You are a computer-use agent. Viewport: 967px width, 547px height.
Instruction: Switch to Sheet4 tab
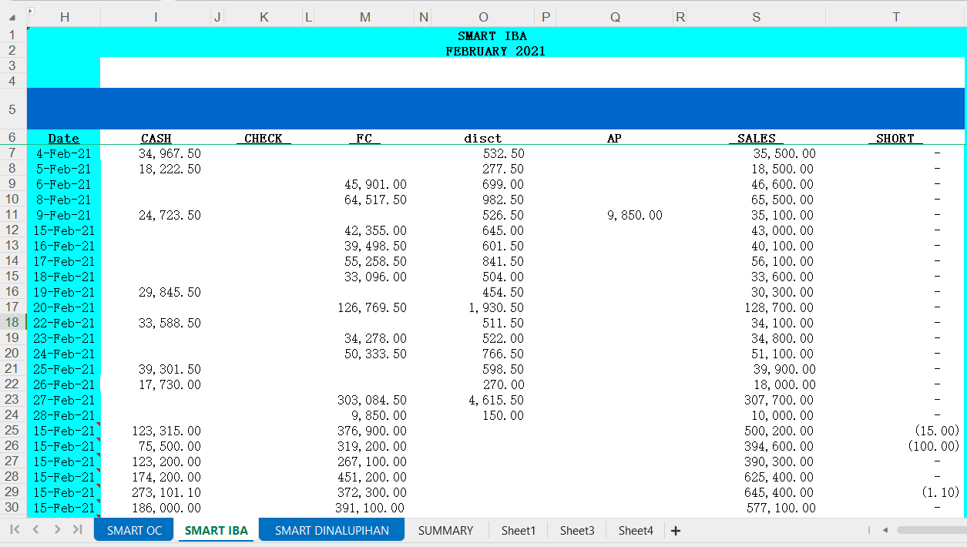pos(636,530)
